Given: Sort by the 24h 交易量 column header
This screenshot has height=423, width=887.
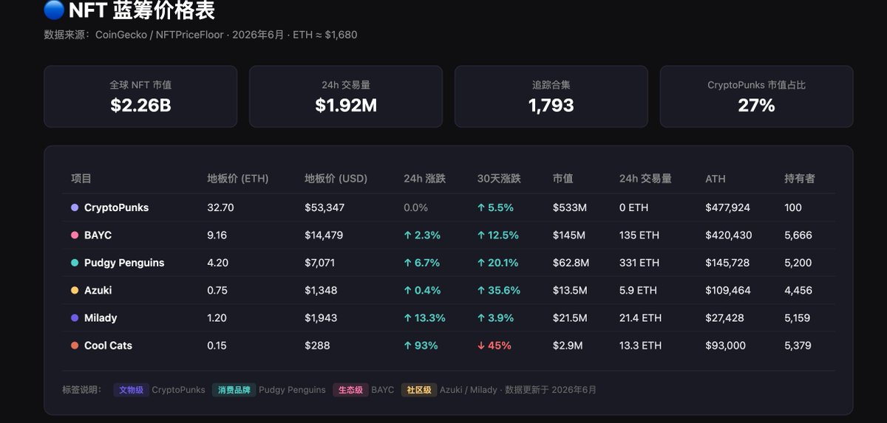Looking at the screenshot, I should coord(645,179).
